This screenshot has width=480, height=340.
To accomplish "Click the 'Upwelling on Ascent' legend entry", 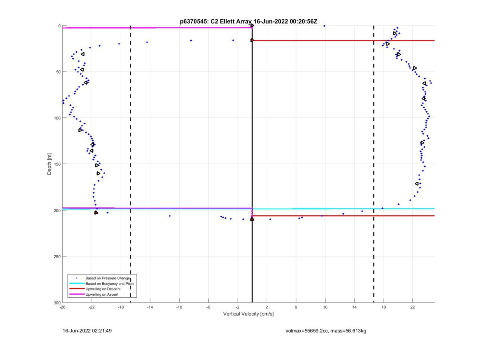I will [x=102, y=294].
